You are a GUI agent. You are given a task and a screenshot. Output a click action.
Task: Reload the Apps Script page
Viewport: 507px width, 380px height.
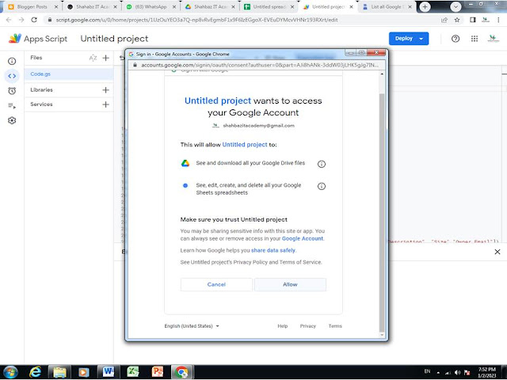pos(34,20)
